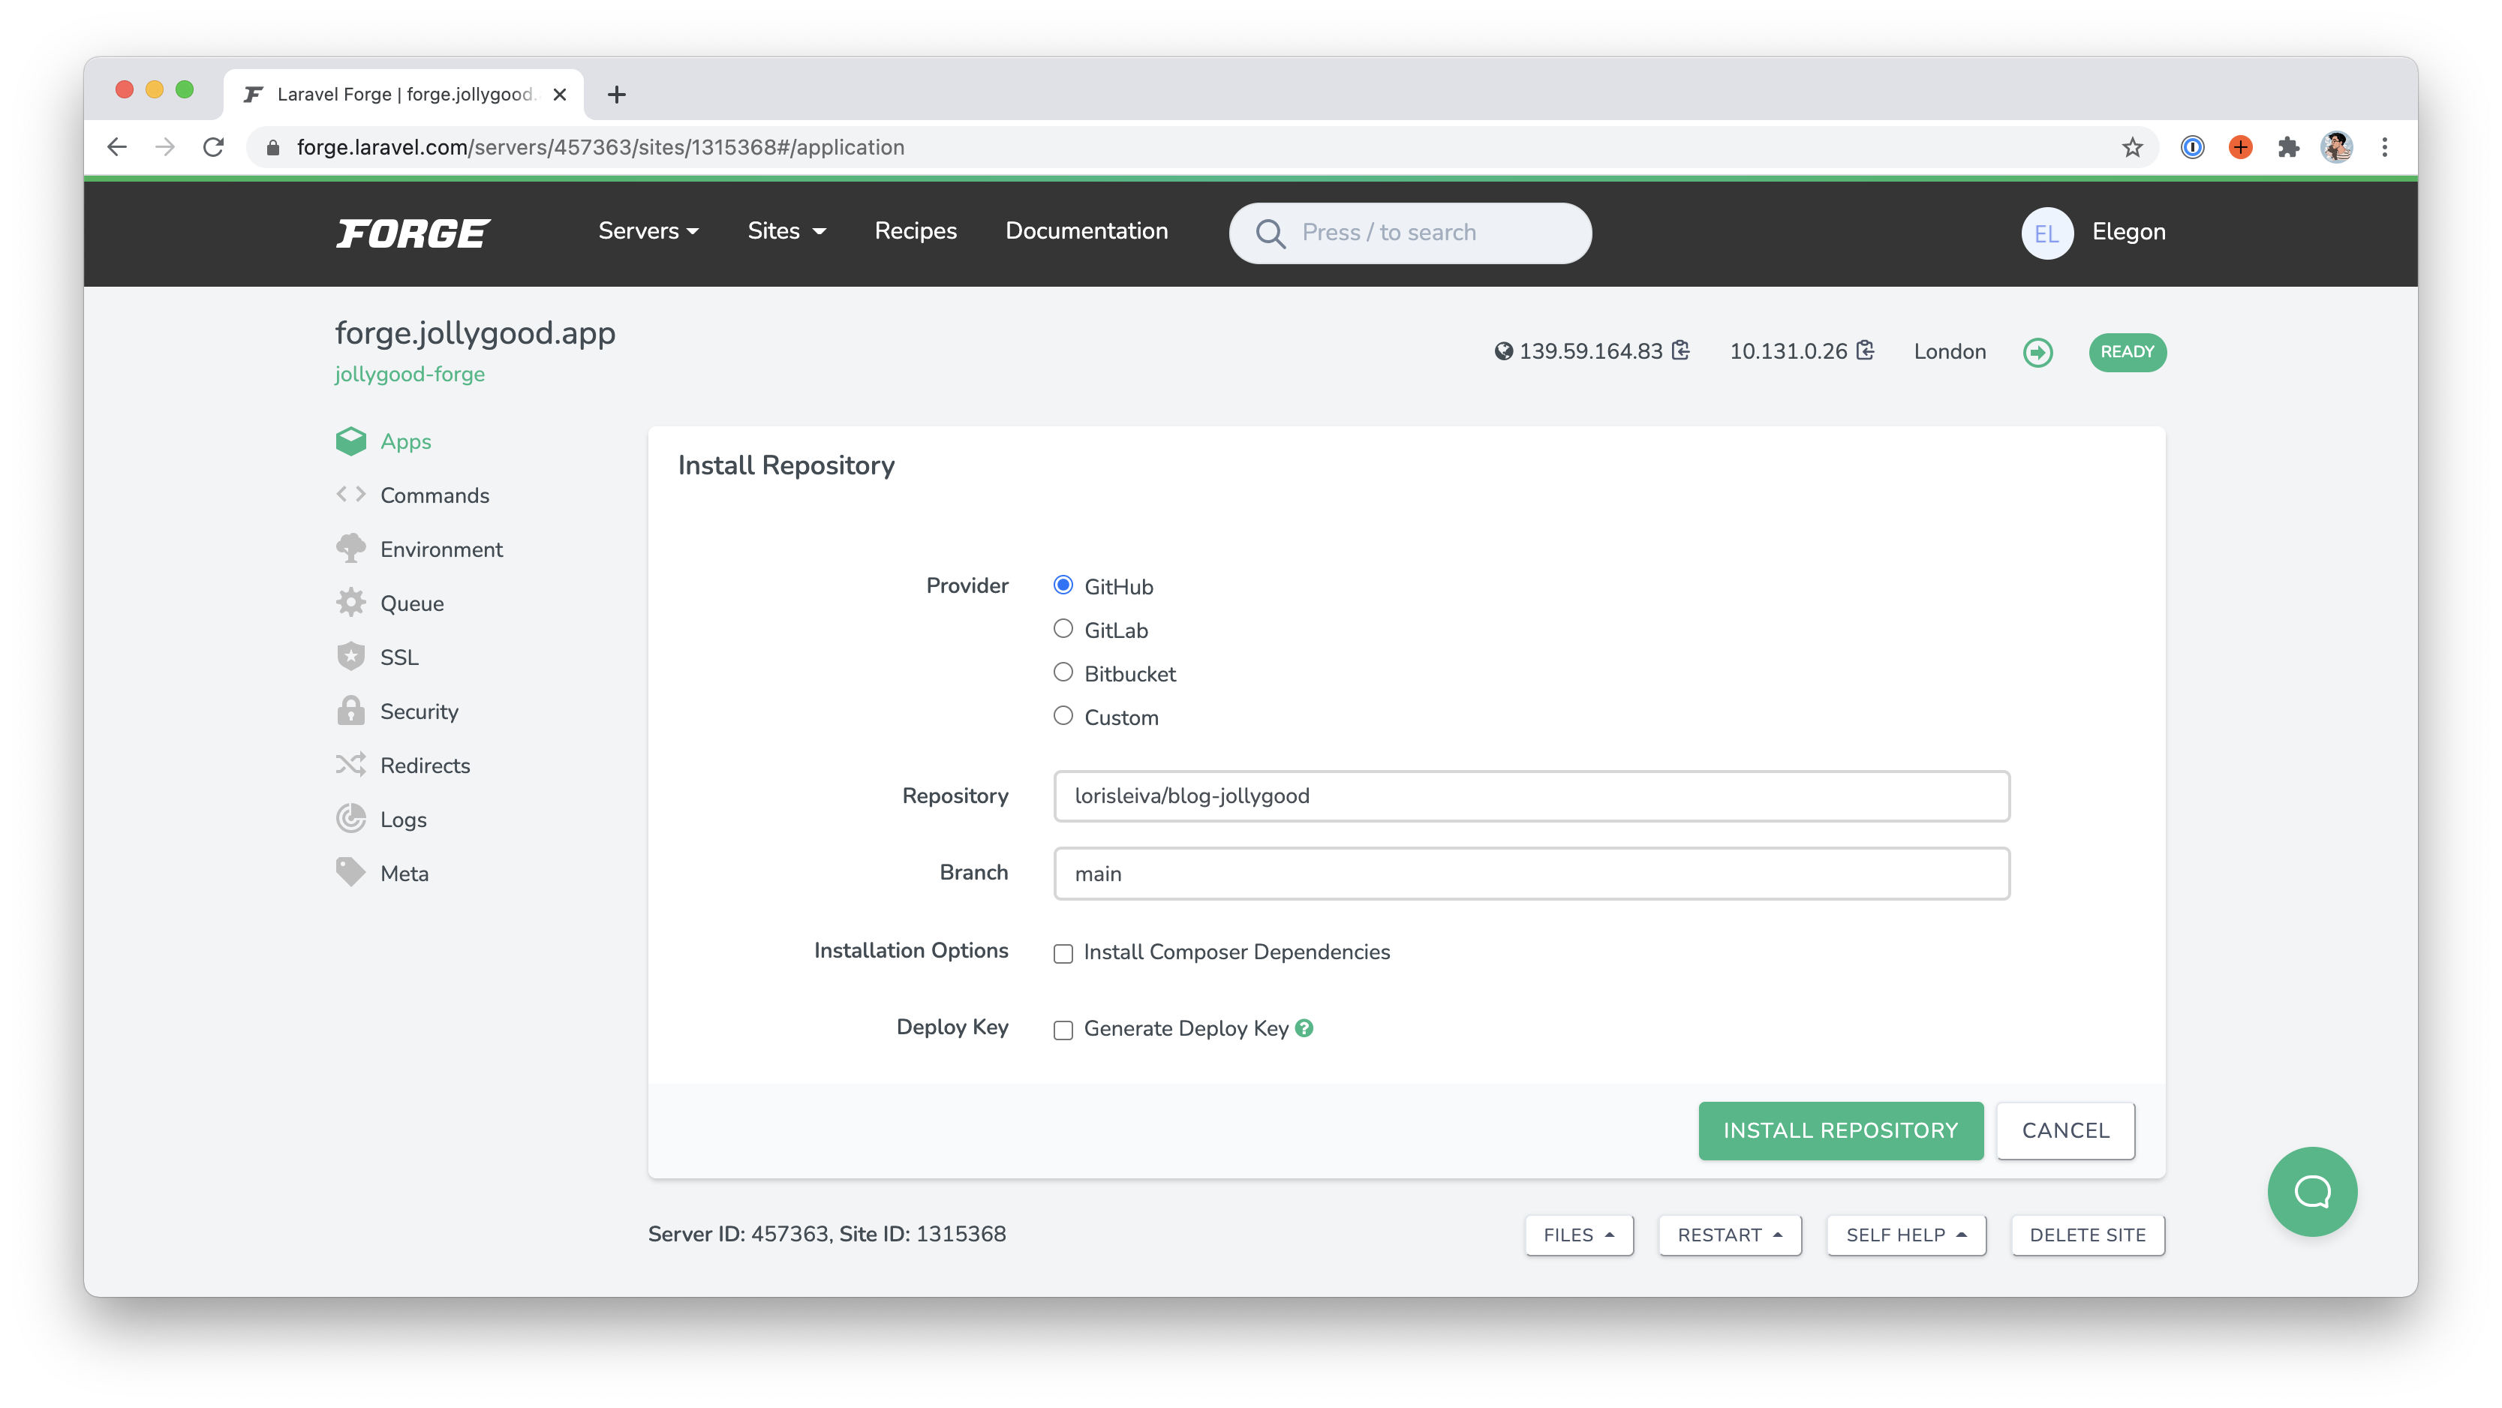Image resolution: width=2502 pixels, height=1408 pixels.
Task: Click the deploy key help question-mark icon
Action: coord(1304,1028)
